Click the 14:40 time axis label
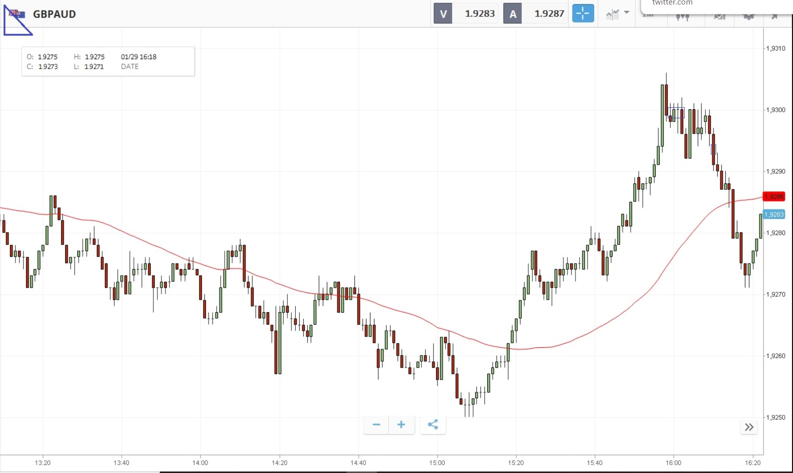The image size is (793, 473). pos(358,462)
